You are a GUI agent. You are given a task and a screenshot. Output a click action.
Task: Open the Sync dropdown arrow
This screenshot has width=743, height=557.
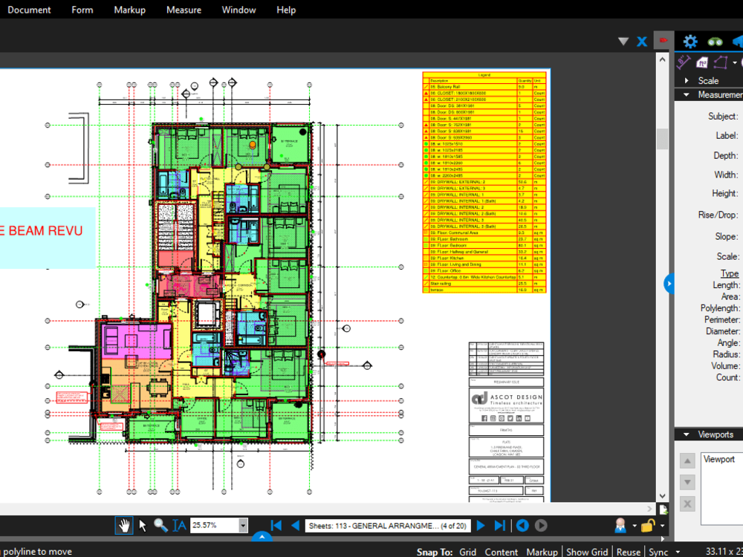click(x=678, y=552)
